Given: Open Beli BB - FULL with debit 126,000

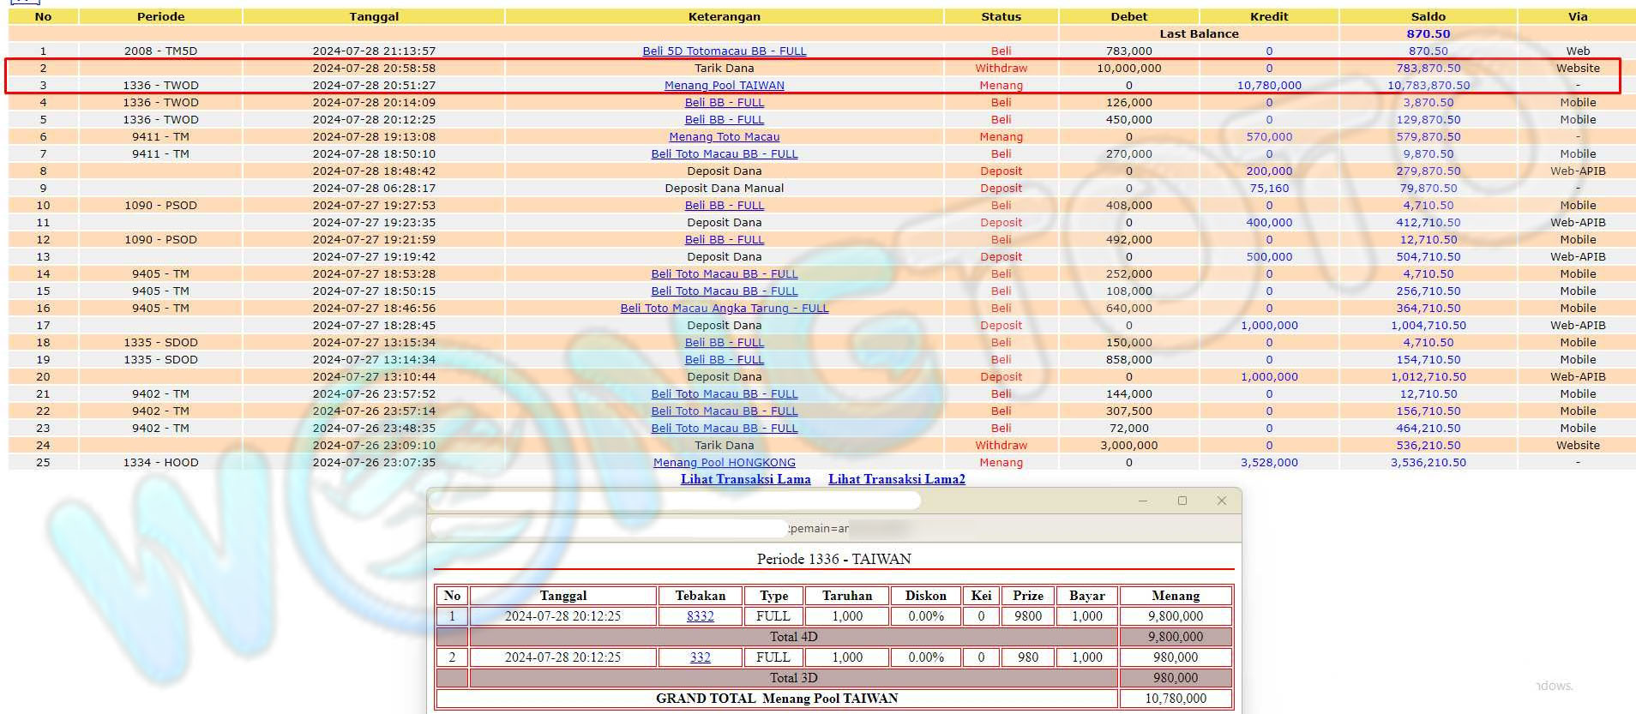Looking at the screenshot, I should coord(724,103).
